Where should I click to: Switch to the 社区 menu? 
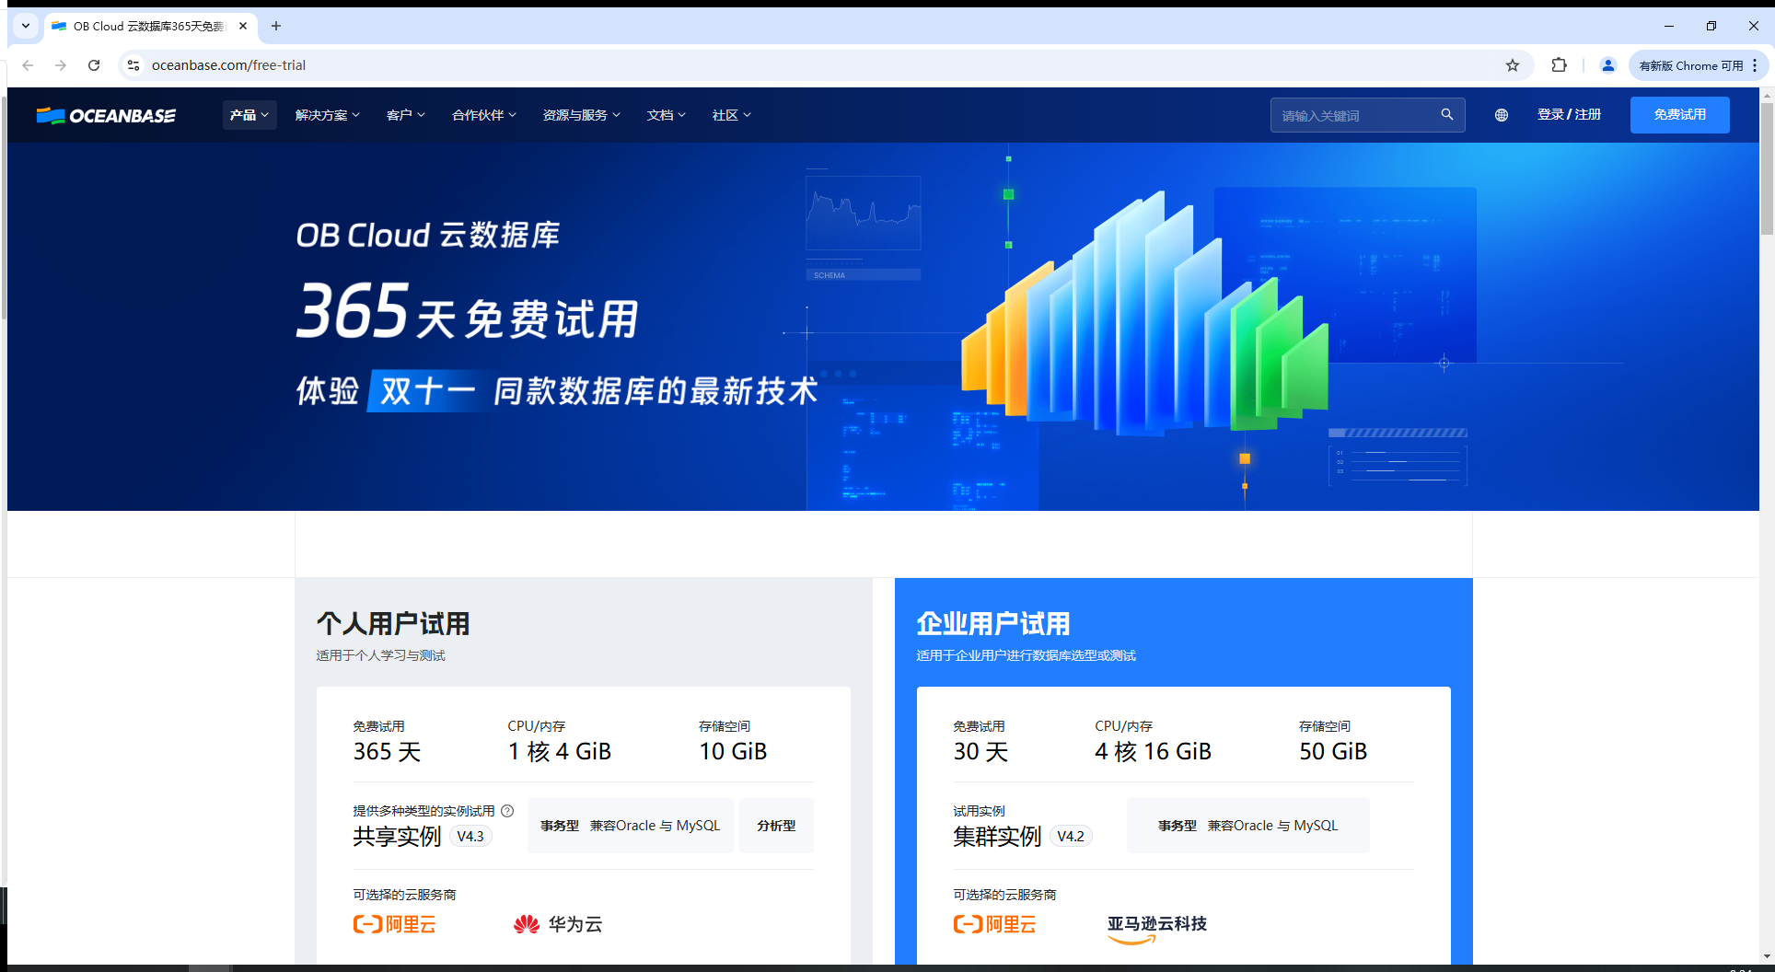coord(730,114)
